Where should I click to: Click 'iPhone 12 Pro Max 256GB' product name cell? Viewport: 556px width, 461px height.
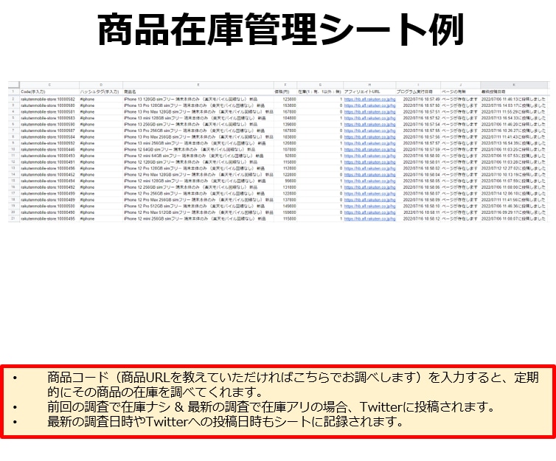[198, 200]
